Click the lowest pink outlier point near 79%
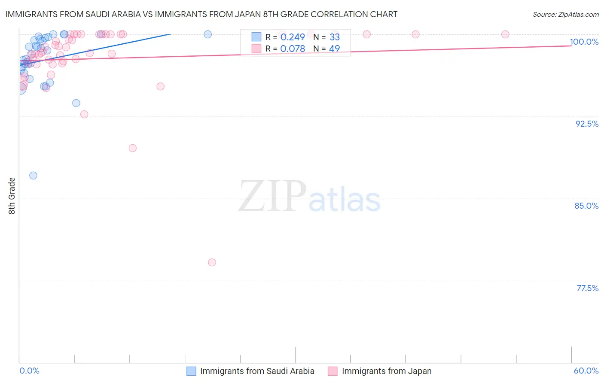Image resolution: width=604 pixels, height=383 pixels. tap(212, 262)
